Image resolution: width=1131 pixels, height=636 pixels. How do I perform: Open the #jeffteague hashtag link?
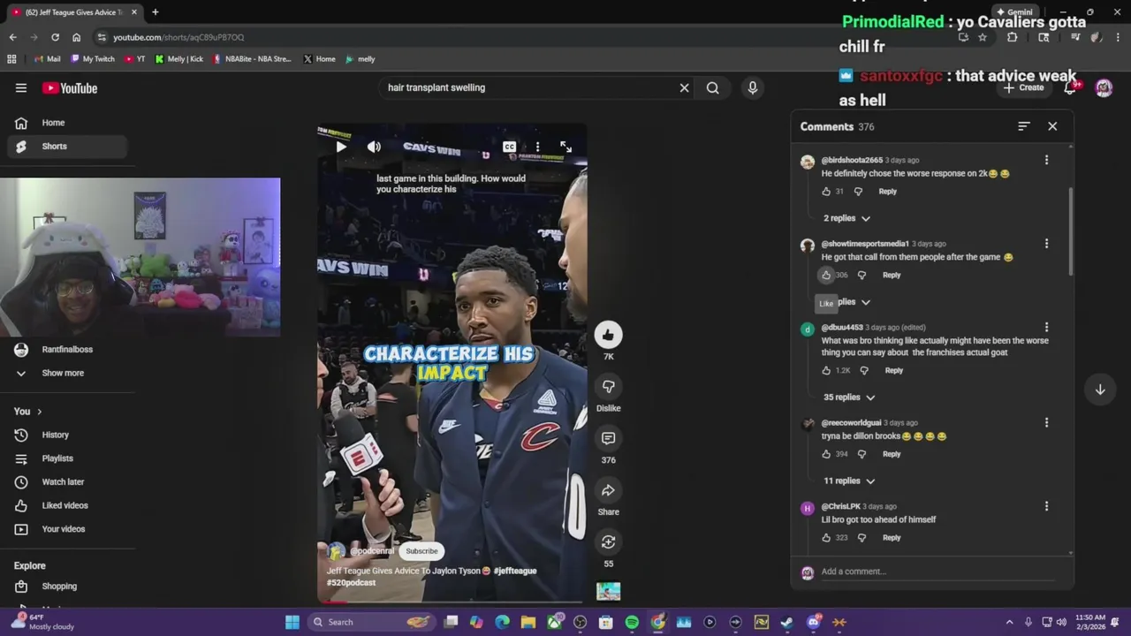pyautogui.click(x=515, y=571)
